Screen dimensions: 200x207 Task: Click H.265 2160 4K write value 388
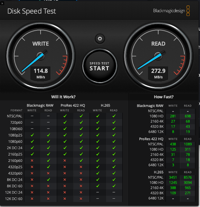[173, 188]
